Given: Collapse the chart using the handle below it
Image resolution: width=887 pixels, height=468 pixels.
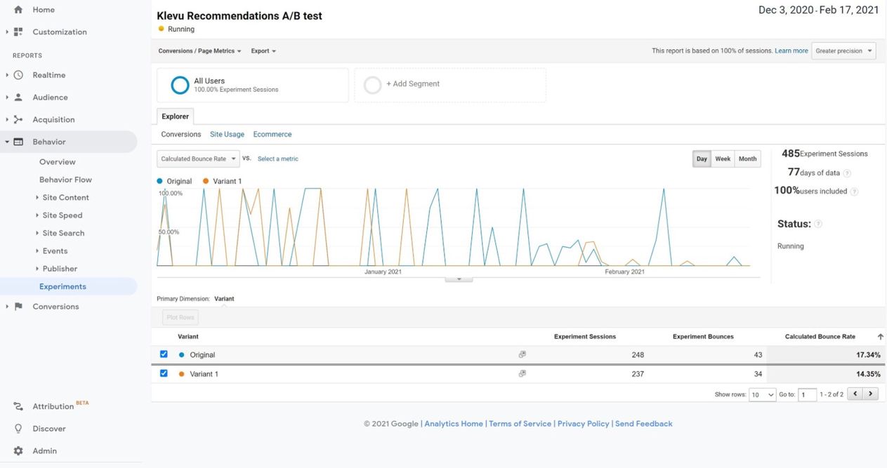Looking at the screenshot, I should pos(459,279).
